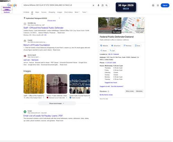173x142 pixels.
Task: Click the Add photos button
Action: click(x=139, y=91)
